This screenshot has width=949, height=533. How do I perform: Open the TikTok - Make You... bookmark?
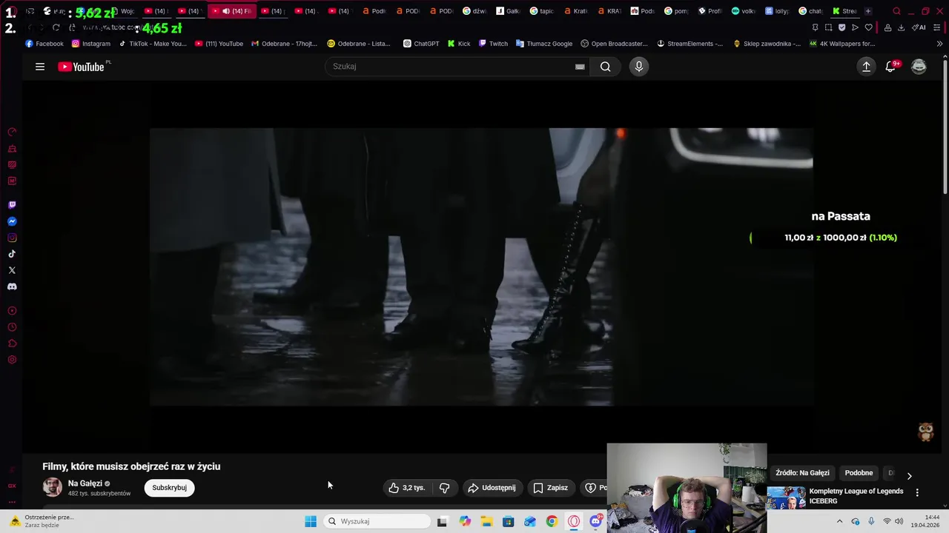click(x=153, y=44)
